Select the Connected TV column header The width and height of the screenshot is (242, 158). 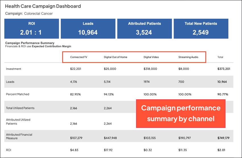(79, 57)
